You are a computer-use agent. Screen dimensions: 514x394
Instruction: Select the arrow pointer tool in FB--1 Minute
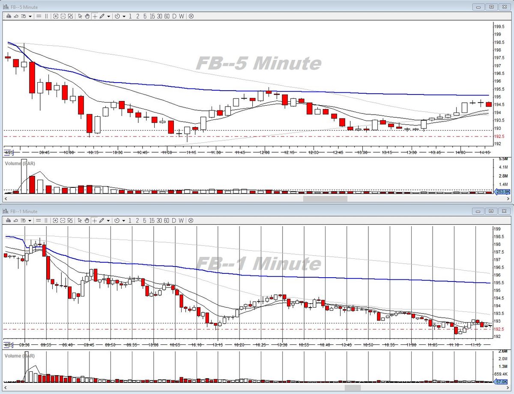click(80, 220)
